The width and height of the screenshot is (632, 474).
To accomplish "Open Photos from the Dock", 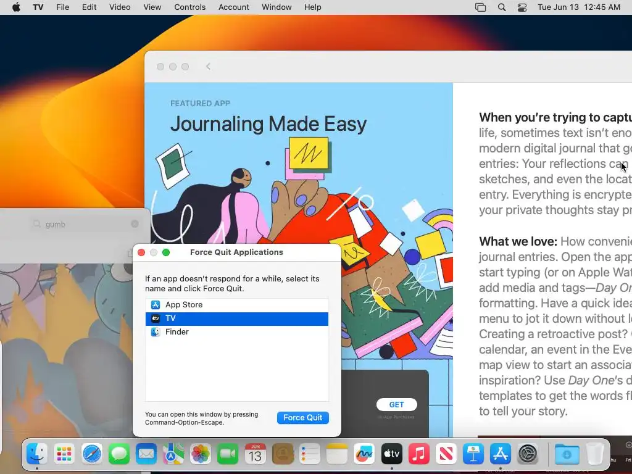I will 201,455.
